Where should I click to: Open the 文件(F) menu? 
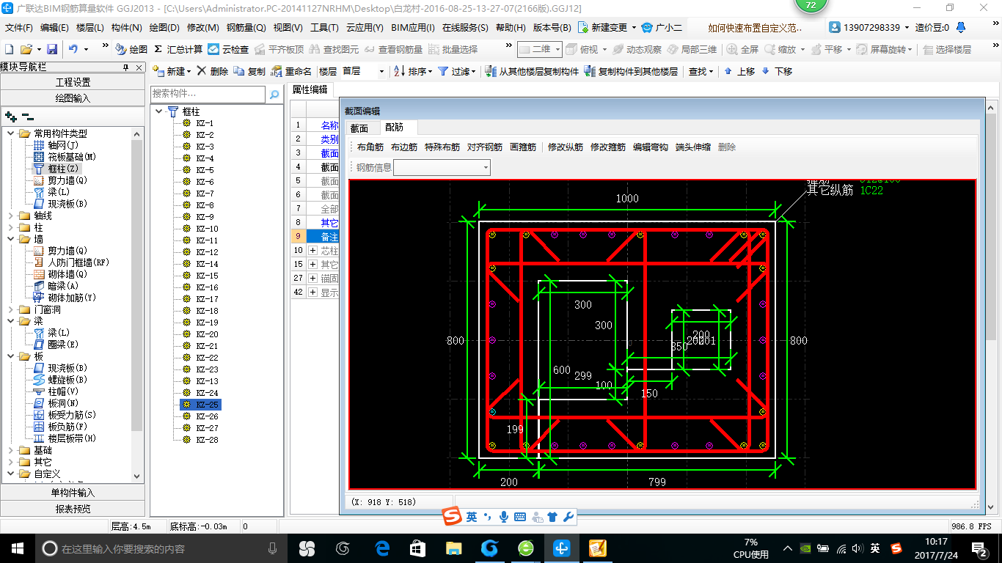point(19,28)
